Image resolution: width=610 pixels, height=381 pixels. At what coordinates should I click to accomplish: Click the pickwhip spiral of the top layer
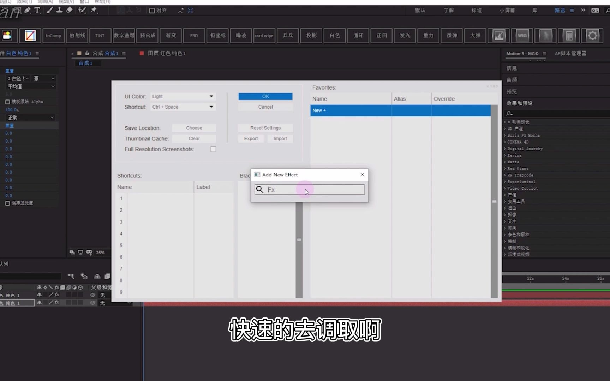click(93, 295)
